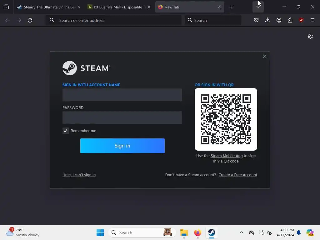Close the Steam browser tab
Screen dimensions: 320x240
pyautogui.click(x=79, y=7)
